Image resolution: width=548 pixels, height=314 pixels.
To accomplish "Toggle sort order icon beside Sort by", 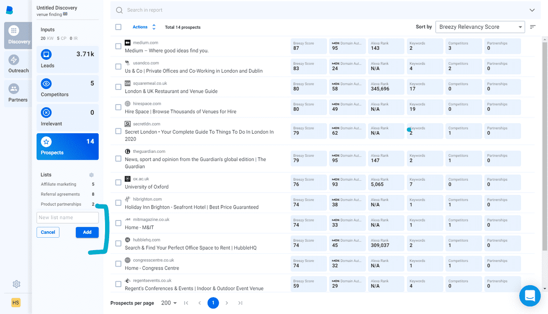I will pyautogui.click(x=532, y=27).
